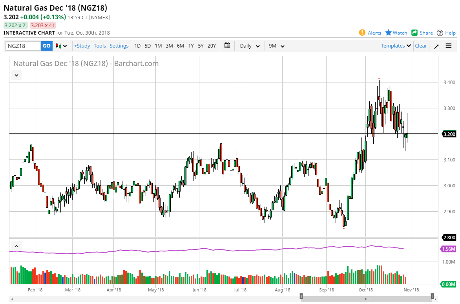
Task: Click Clear to reset the chart
Action: 421,46
